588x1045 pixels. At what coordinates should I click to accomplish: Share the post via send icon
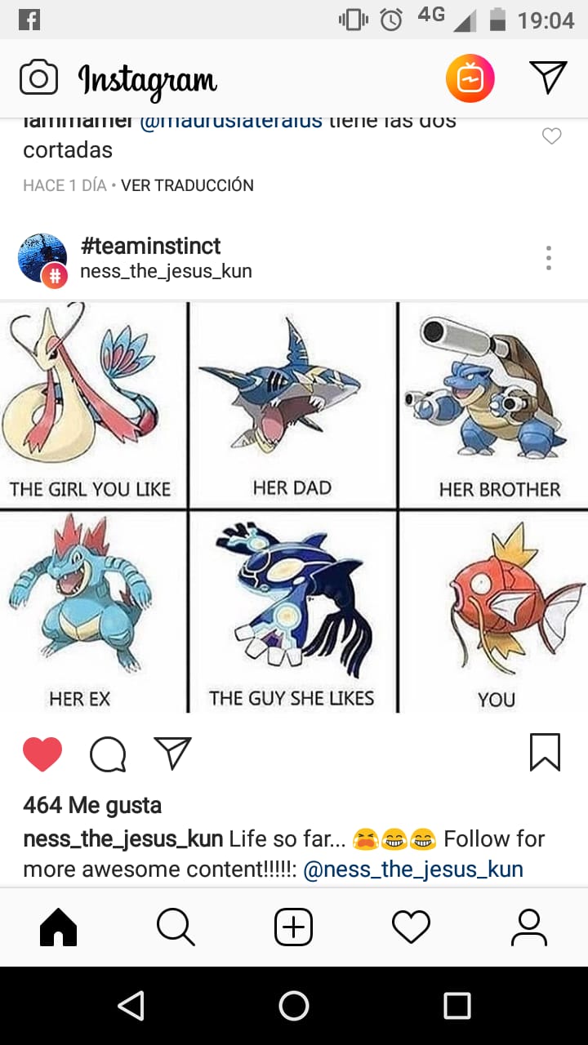(x=172, y=753)
